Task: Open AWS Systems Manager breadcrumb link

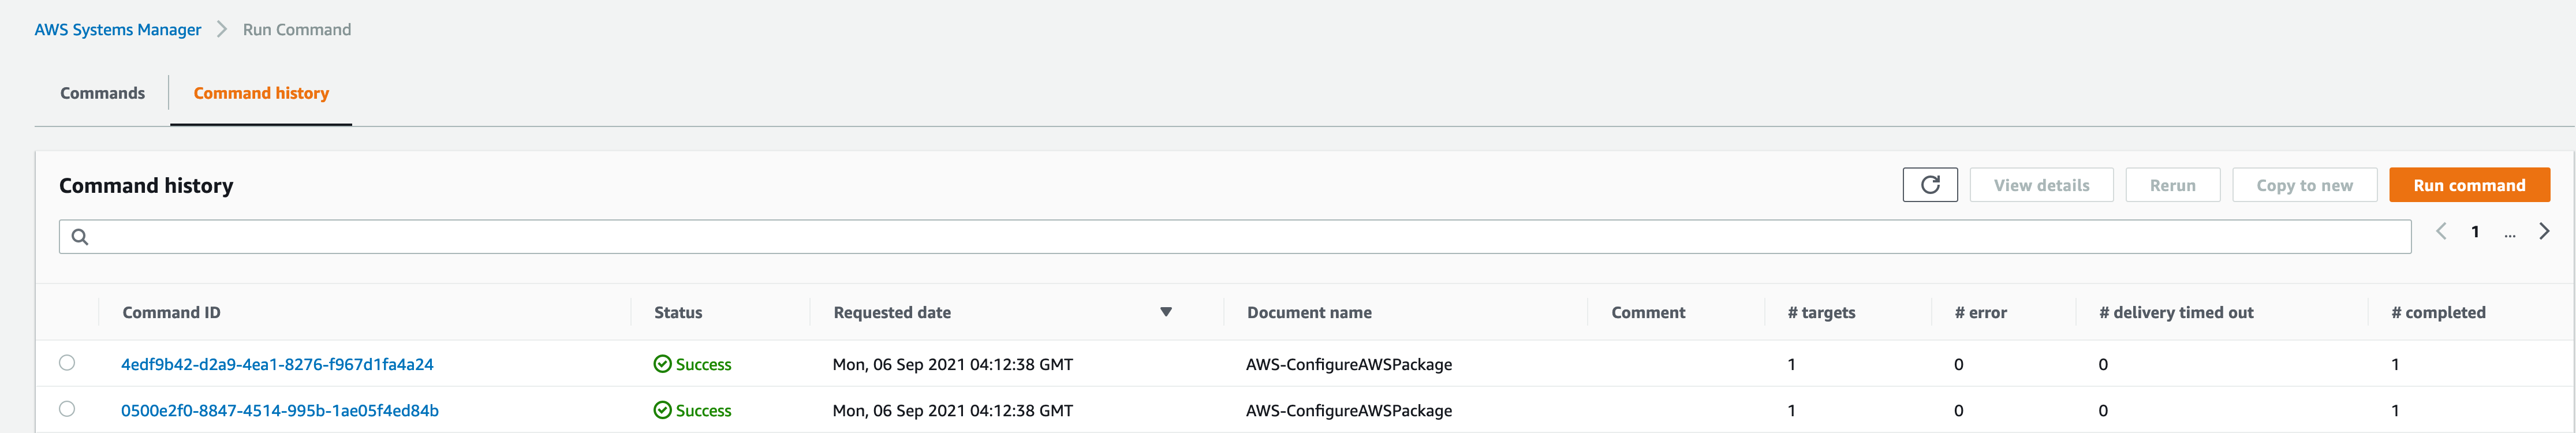Action: (x=118, y=30)
